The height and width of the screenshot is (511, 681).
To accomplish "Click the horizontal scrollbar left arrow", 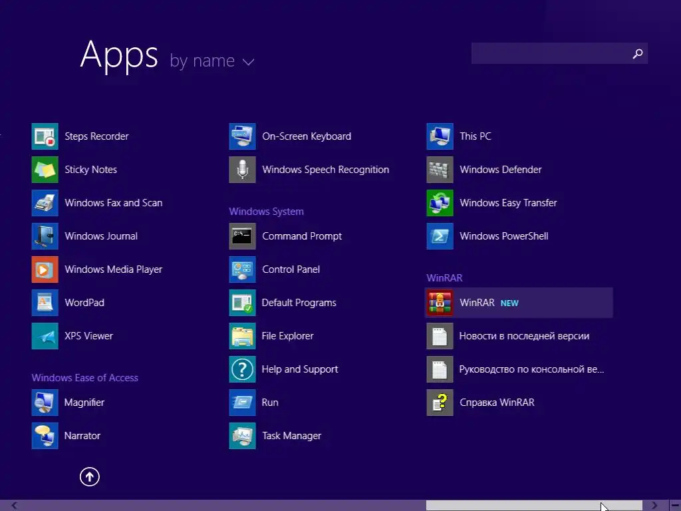I will 14,506.
